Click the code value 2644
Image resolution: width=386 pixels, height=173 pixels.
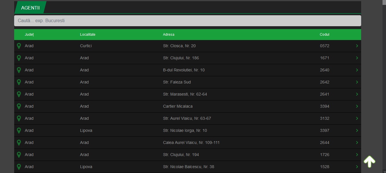click(x=325, y=142)
